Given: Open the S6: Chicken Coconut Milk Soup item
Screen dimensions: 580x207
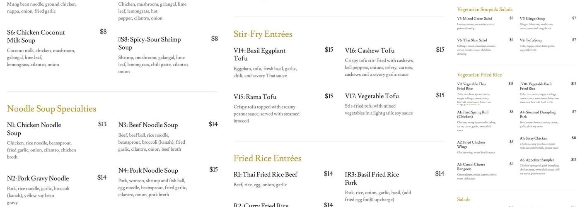Looking at the screenshot, I should pos(36,36).
